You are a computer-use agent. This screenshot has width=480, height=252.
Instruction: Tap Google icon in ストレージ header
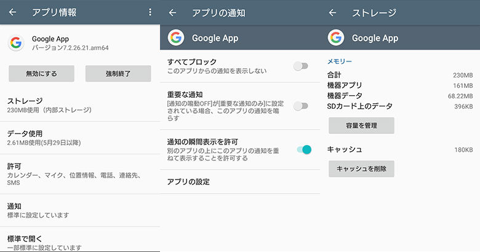[x=336, y=37]
